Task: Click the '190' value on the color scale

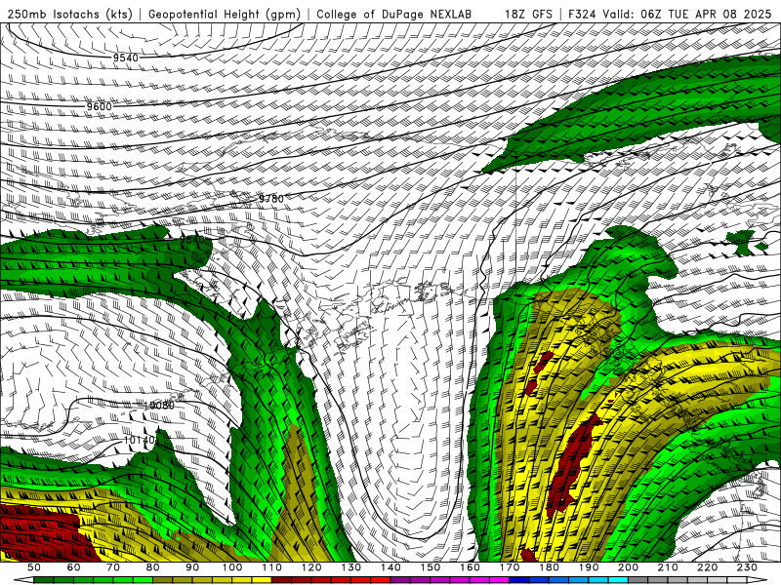Action: click(589, 567)
